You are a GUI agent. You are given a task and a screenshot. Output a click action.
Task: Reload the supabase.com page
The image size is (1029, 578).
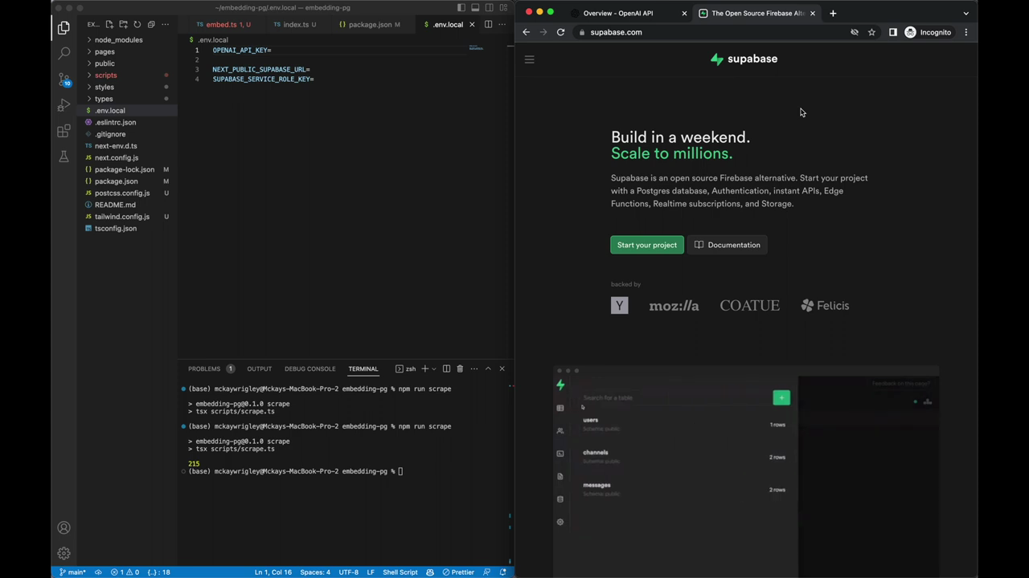click(x=560, y=32)
